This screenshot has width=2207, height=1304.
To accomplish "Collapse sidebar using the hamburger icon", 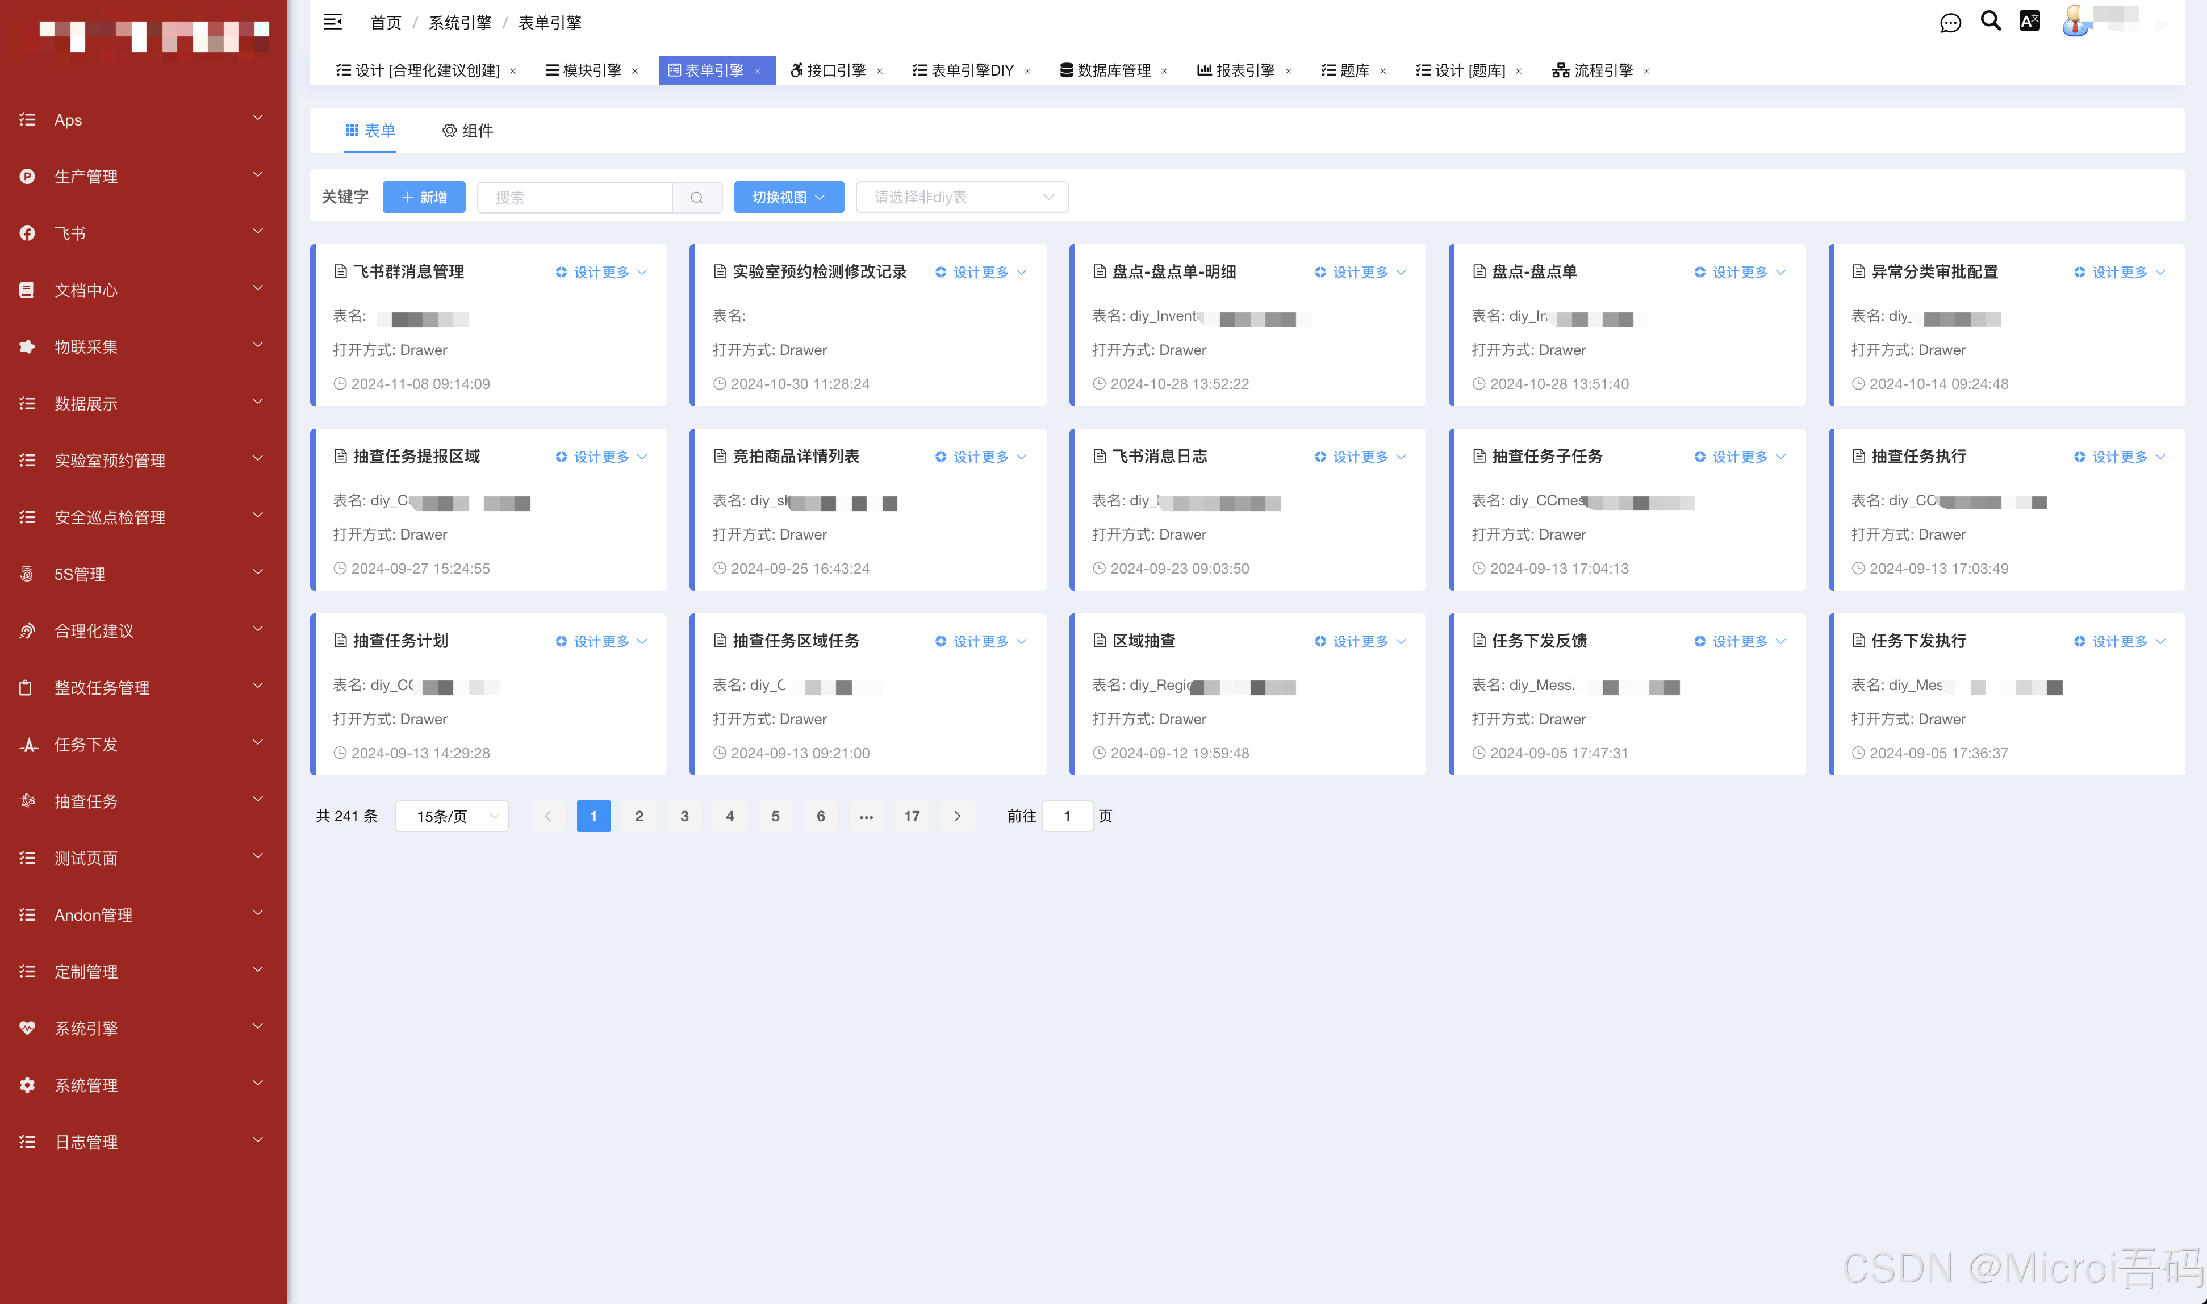I will pyautogui.click(x=332, y=21).
